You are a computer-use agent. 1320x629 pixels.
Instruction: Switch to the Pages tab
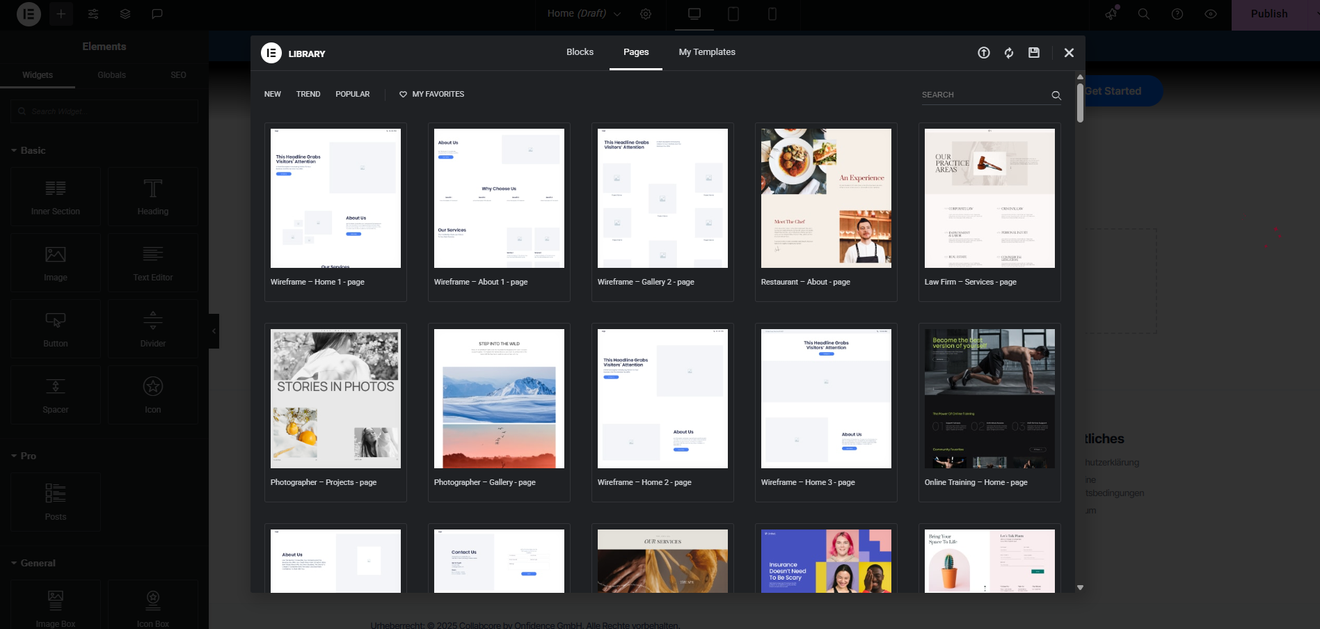(x=636, y=52)
